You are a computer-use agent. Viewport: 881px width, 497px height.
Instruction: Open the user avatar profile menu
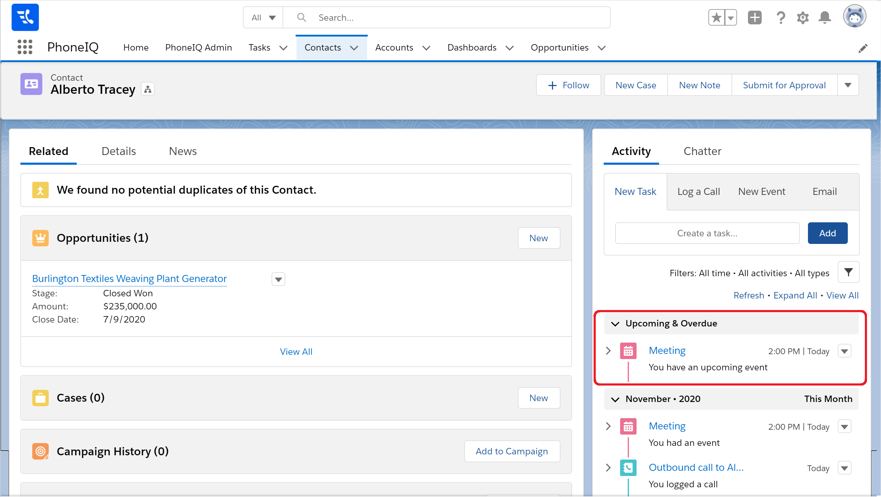(854, 16)
